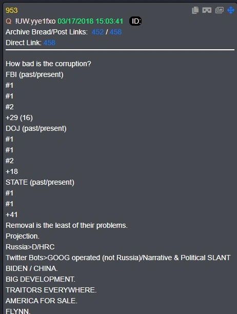Viewport: 237px width, 314px height.
Task: Select post number 953
Action: coord(12,10)
